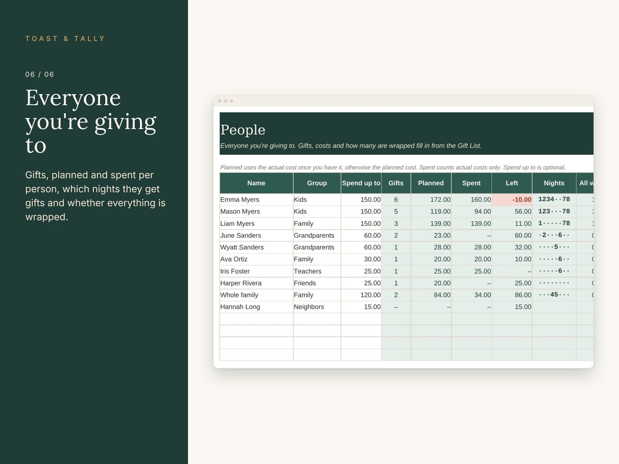
Task: Select the 119.00 Planned cell
Action: (x=431, y=212)
